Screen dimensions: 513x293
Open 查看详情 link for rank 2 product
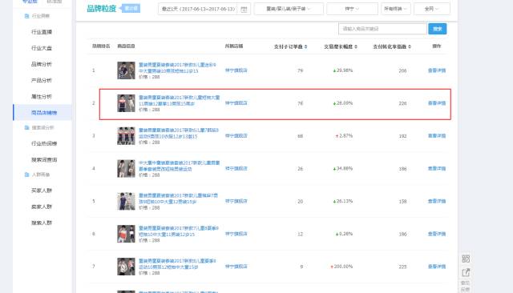[x=437, y=103]
